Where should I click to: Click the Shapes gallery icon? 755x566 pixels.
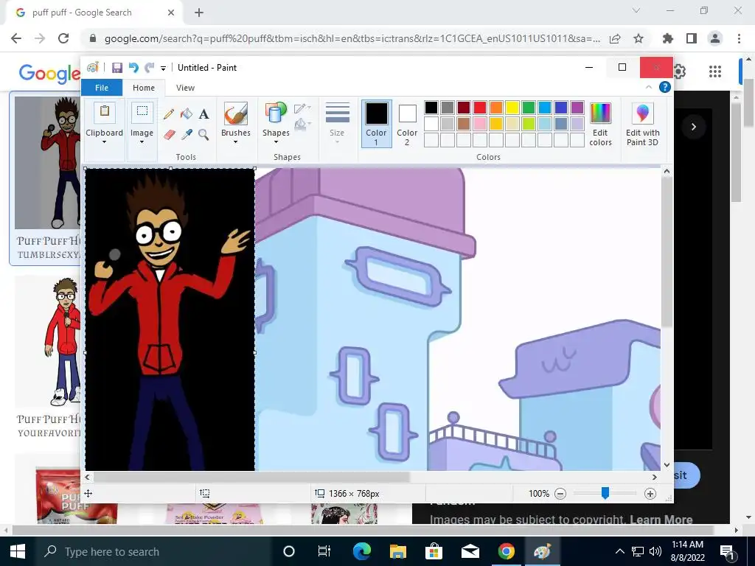[276, 113]
